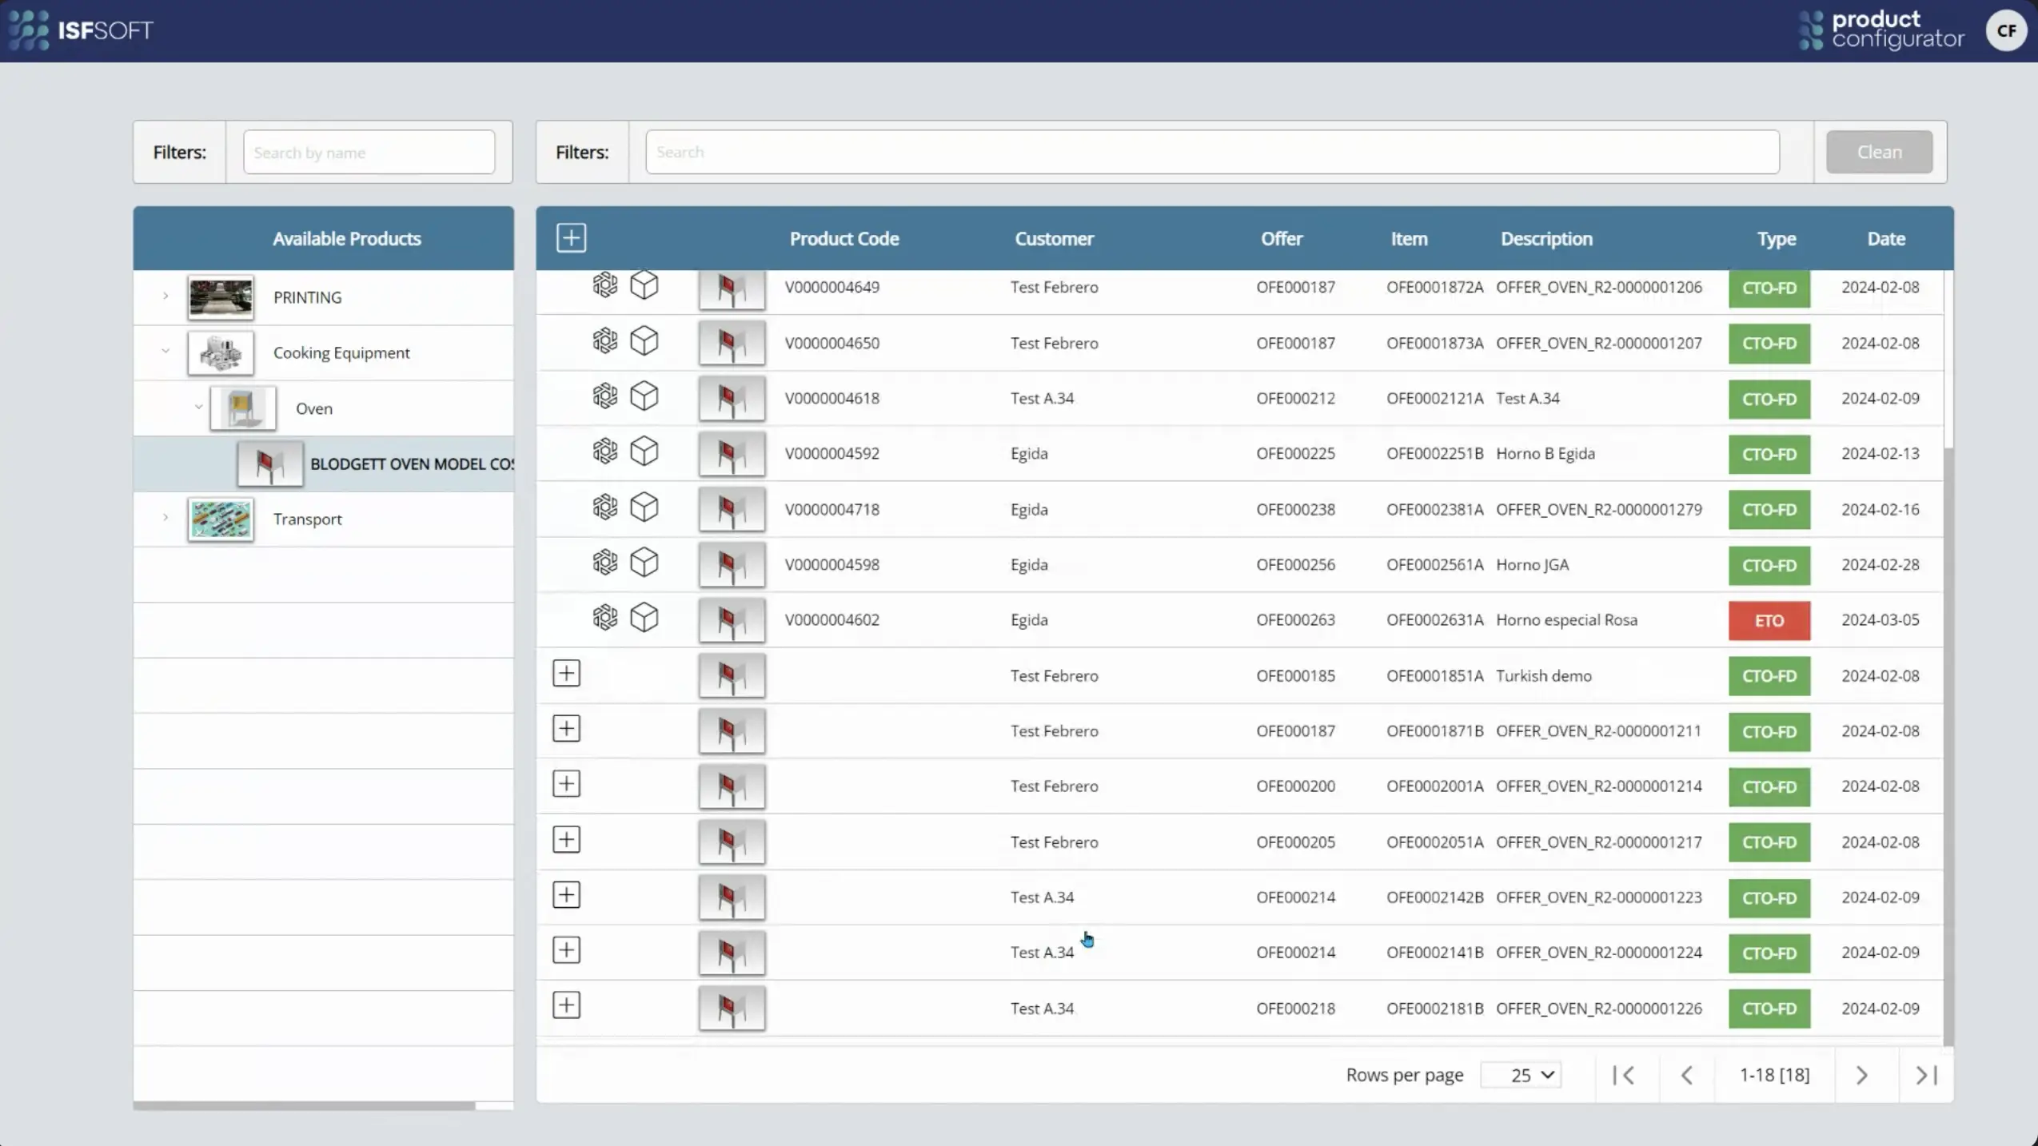Focus the Search by name field
This screenshot has height=1146, width=2038.
click(369, 152)
